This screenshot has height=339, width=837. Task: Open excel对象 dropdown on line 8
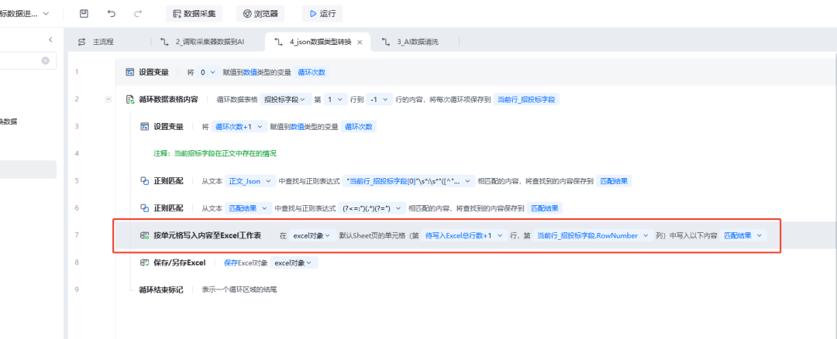tap(294, 262)
